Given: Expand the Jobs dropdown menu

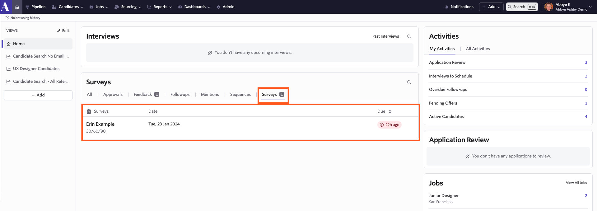Looking at the screenshot, I should pyautogui.click(x=99, y=7).
